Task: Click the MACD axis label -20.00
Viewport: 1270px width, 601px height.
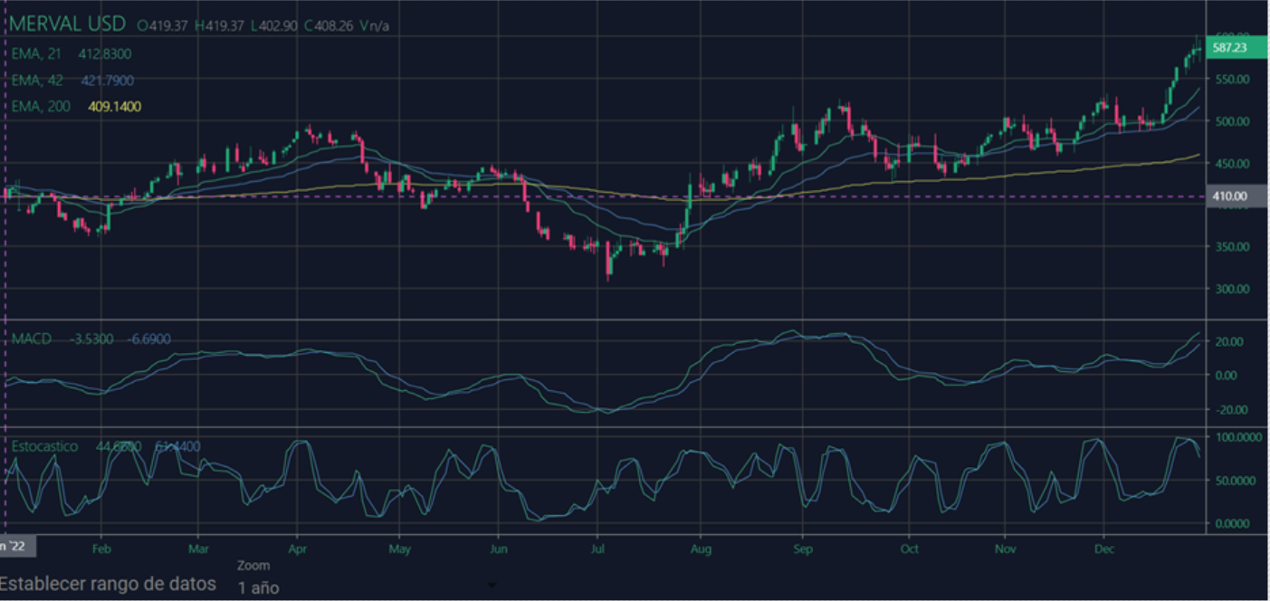Action: (x=1229, y=410)
